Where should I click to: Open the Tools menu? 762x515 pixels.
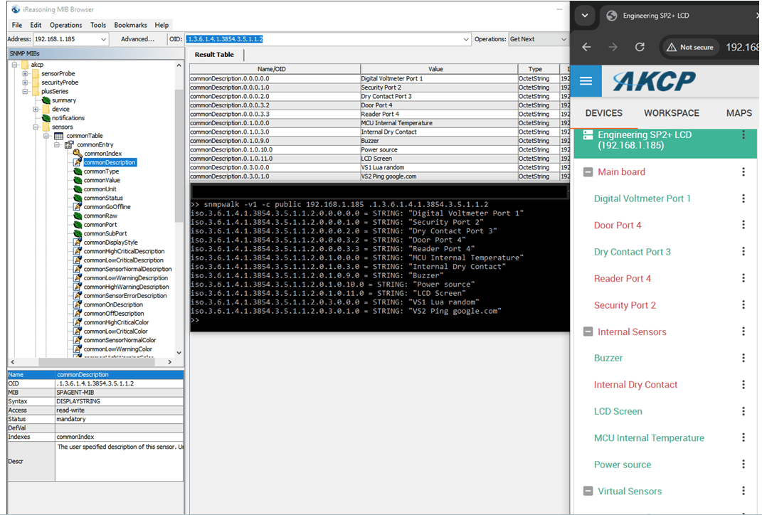(x=98, y=25)
